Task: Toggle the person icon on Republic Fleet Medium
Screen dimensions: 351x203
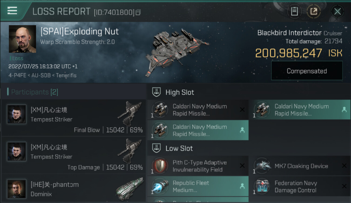Action: [242, 186]
